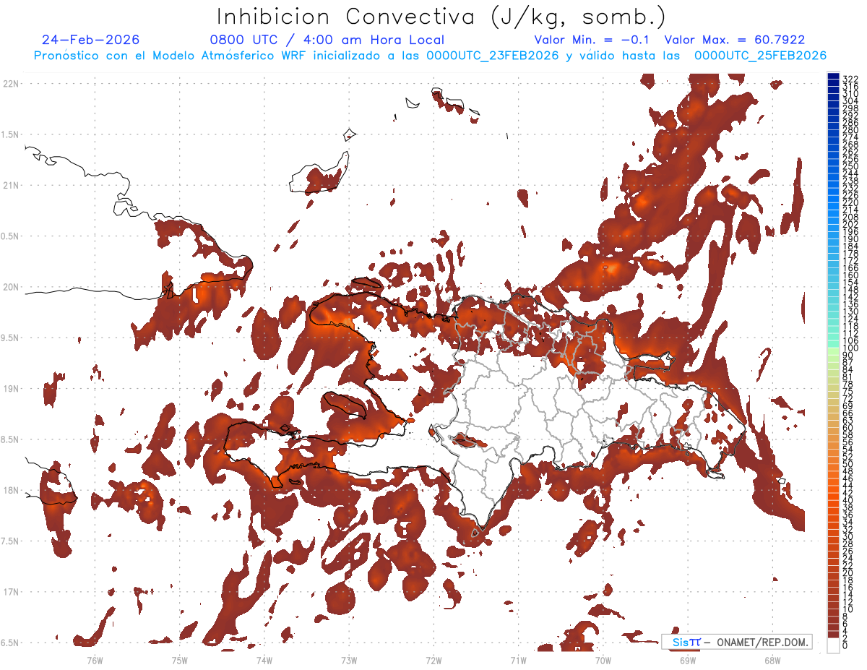Click the "21N" latitude label
Screen dimensions: 867x670
(12, 185)
